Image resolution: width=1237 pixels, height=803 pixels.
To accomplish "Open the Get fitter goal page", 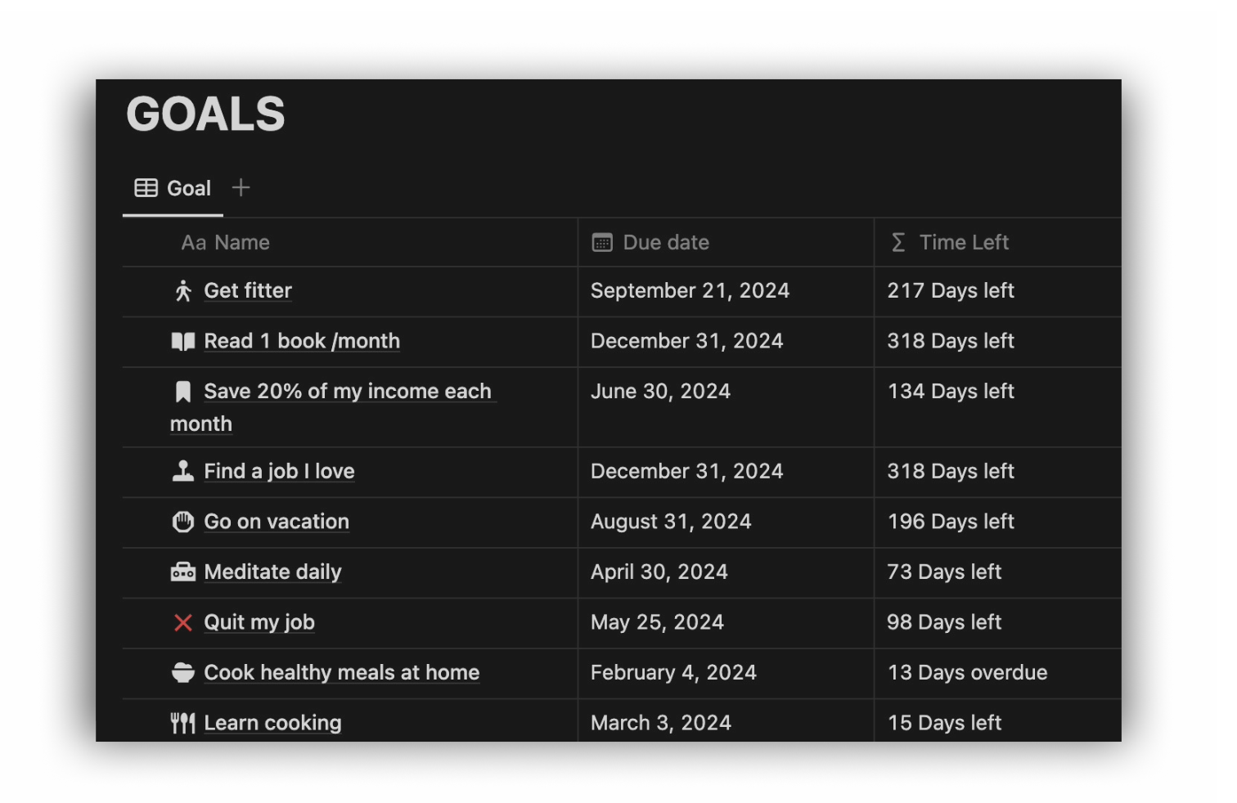I will (248, 291).
